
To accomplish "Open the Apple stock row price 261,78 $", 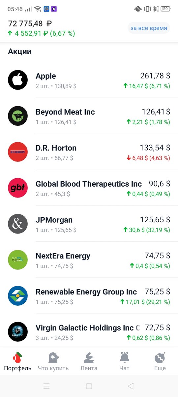I will (155, 76).
